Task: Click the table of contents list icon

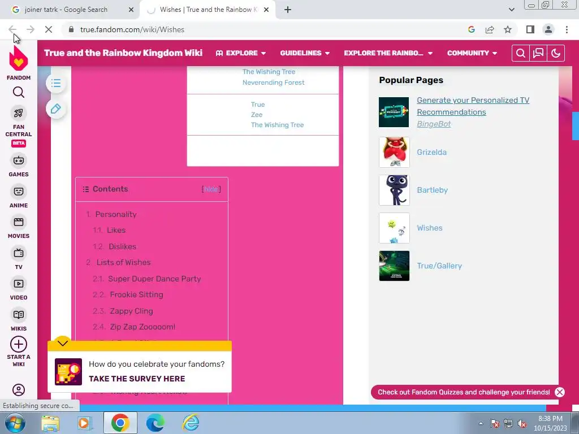Action: click(x=56, y=83)
